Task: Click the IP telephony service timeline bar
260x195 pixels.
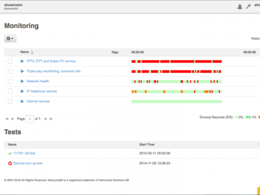Action: [x=176, y=91]
